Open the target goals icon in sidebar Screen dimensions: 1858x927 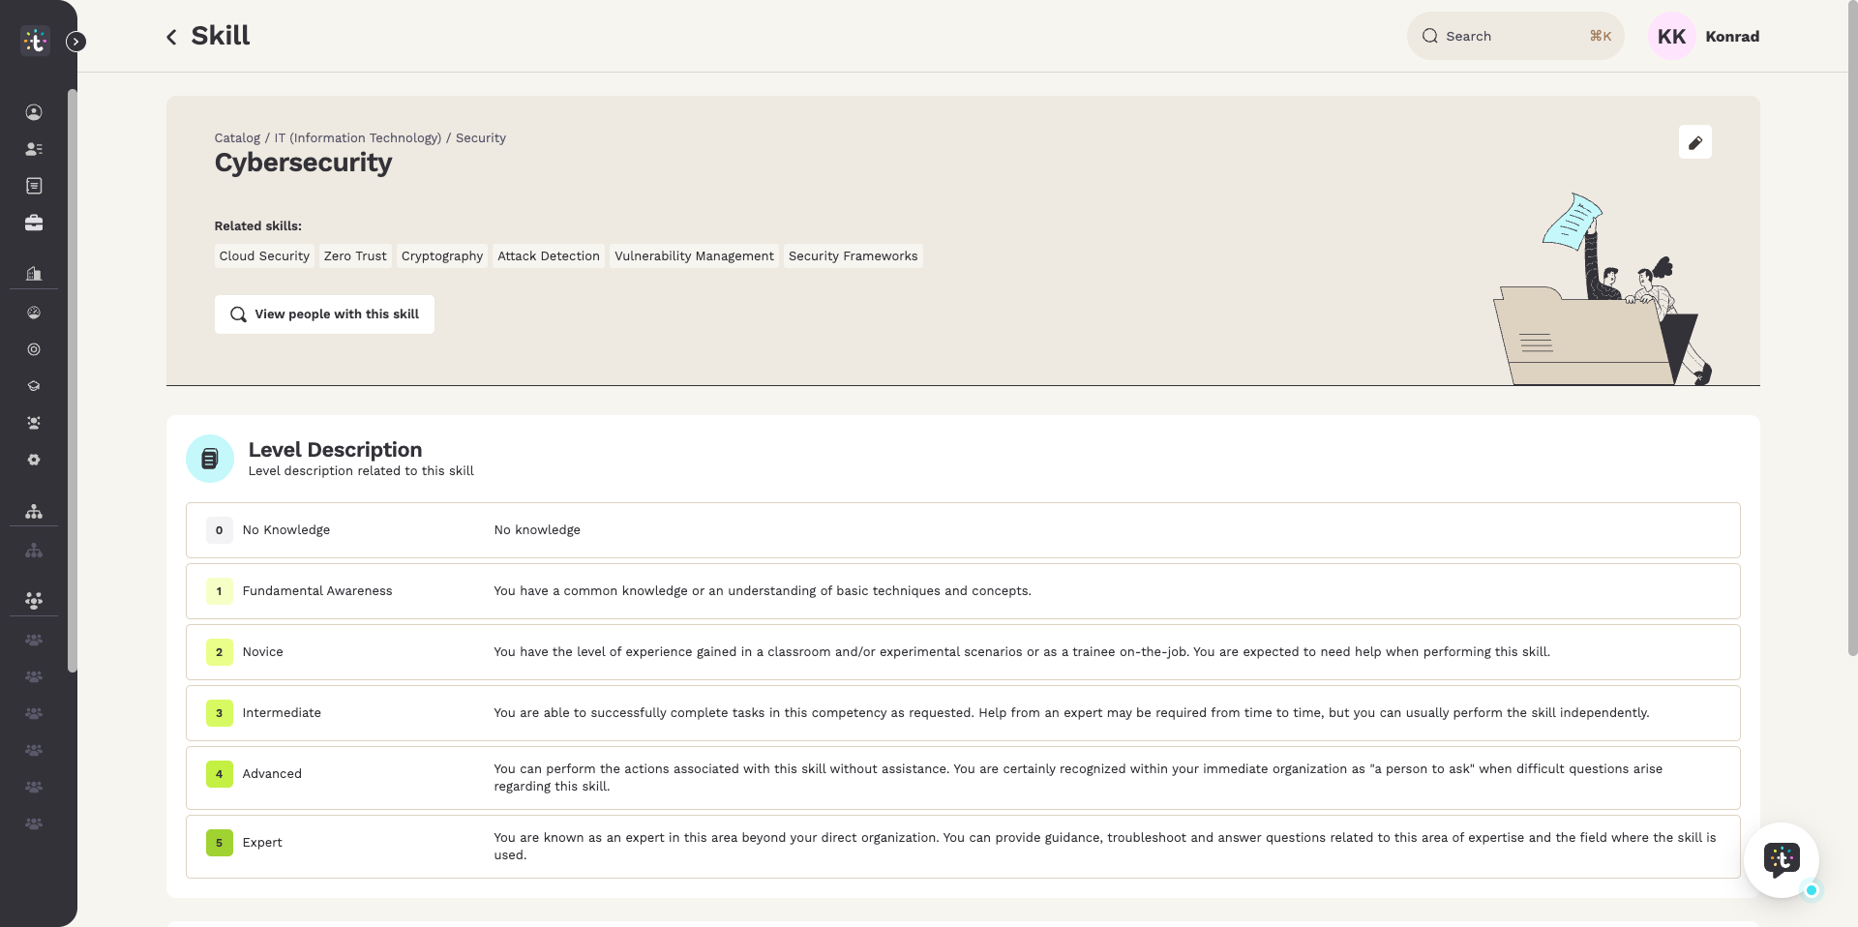click(x=34, y=349)
